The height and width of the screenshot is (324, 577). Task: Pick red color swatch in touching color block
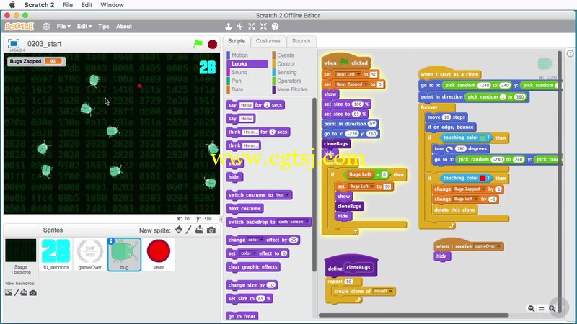coord(483,178)
